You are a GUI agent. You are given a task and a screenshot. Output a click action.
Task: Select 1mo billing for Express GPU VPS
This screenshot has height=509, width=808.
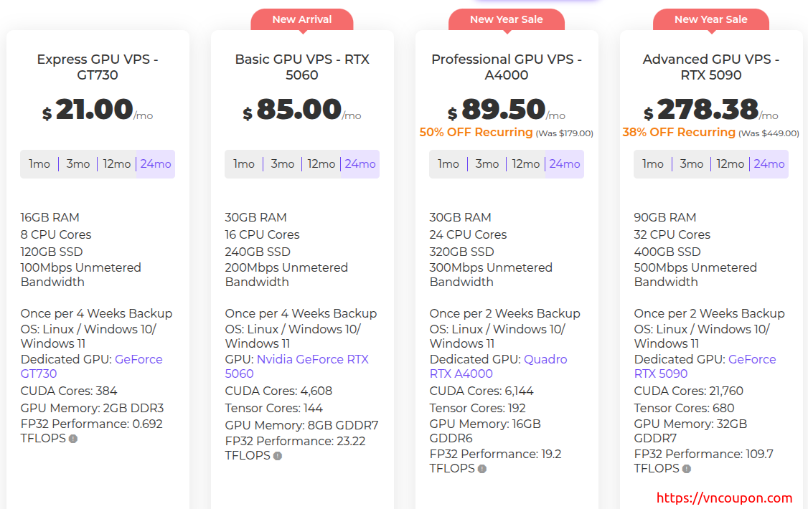point(39,164)
